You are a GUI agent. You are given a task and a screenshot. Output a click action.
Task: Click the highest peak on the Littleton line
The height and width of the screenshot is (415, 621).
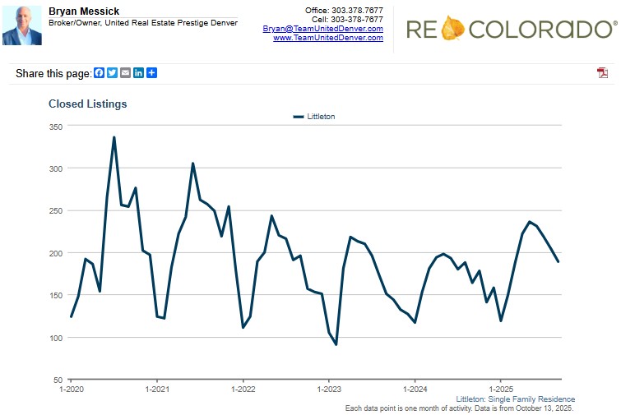point(114,137)
